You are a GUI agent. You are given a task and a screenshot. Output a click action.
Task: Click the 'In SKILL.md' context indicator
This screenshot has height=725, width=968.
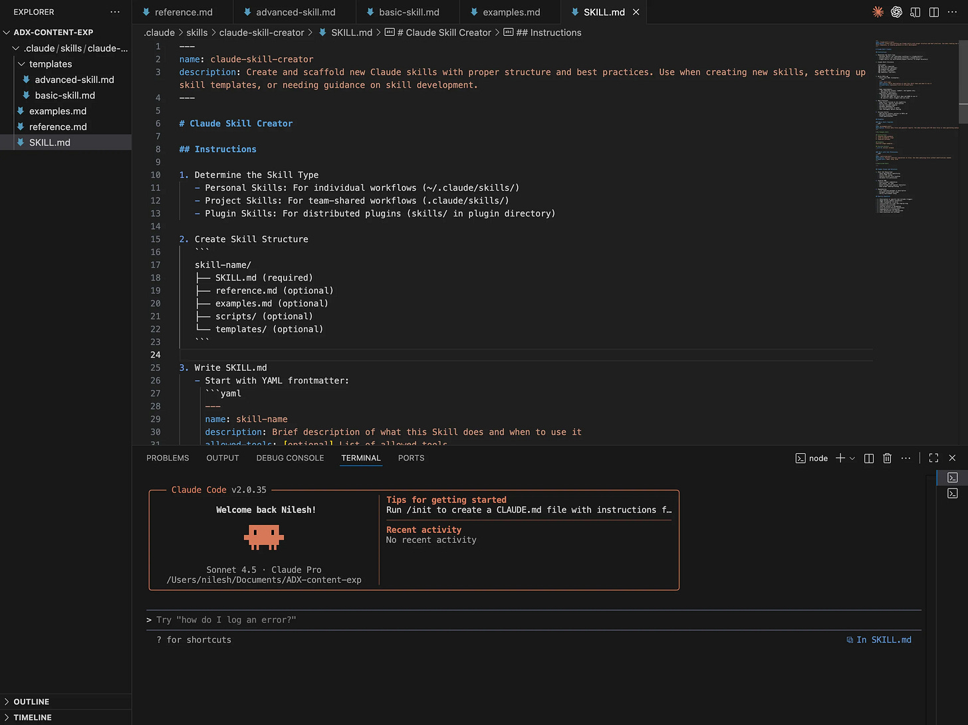pos(879,640)
